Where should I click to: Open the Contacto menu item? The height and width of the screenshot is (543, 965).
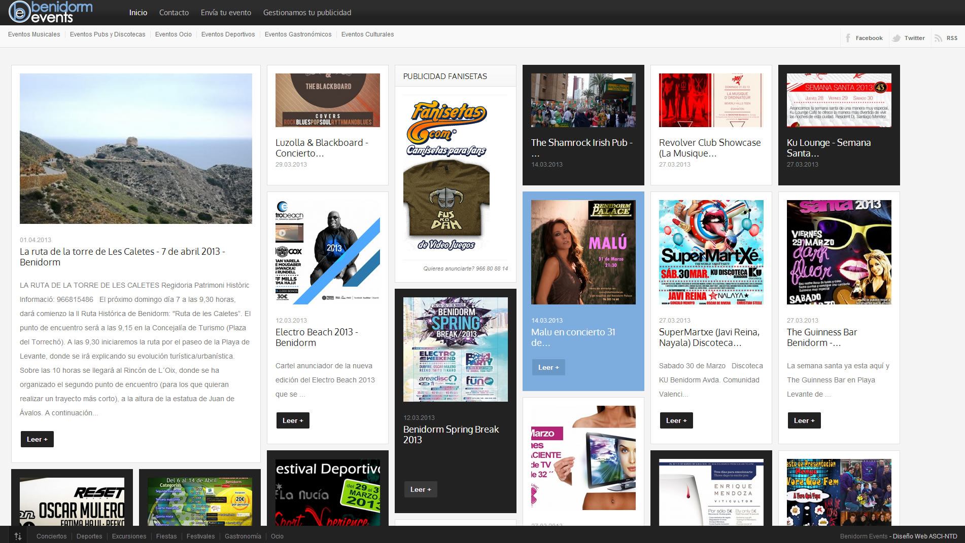pos(174,13)
